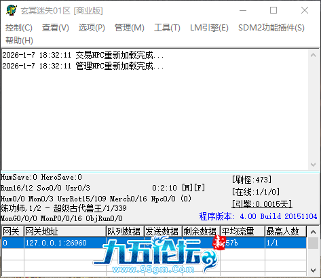321x278 pixels.
Task: Open the 控制(C) menu
Action: click(19, 28)
